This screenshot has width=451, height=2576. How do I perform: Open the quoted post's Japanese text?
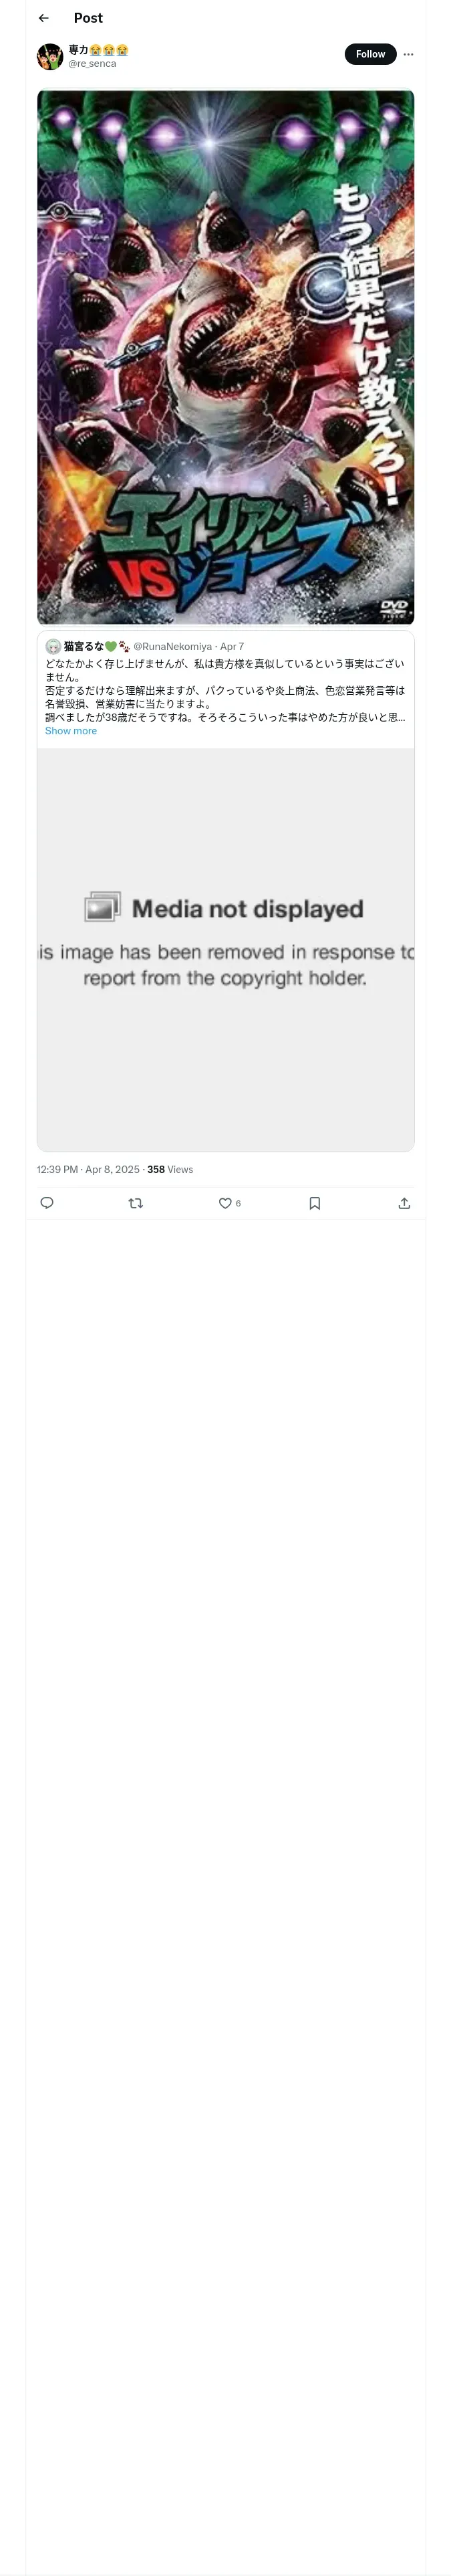coord(225,690)
